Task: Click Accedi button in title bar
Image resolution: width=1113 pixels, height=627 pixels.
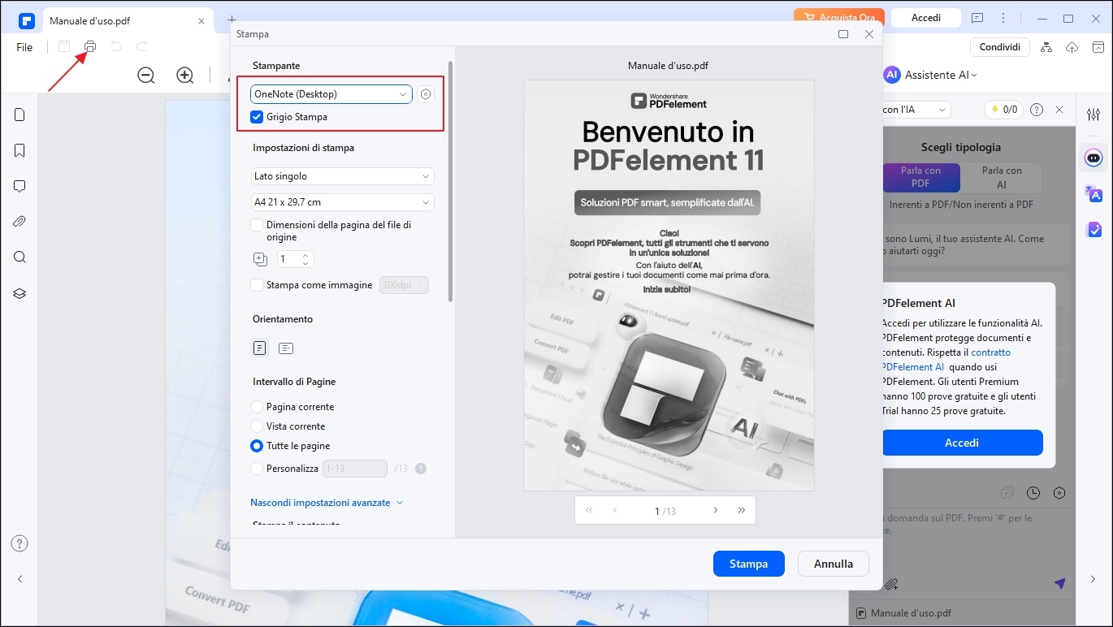Action: click(x=926, y=18)
